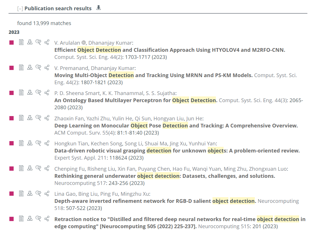Image resolution: width=325 pixels, height=233 pixels.
Task: Open ACM Comput. Surv. 55(4) venue link
Action: point(84,133)
